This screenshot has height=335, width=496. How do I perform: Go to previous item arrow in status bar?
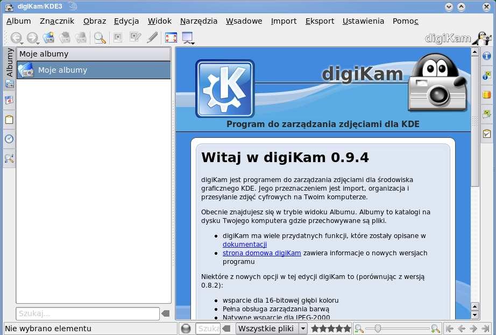462,329
